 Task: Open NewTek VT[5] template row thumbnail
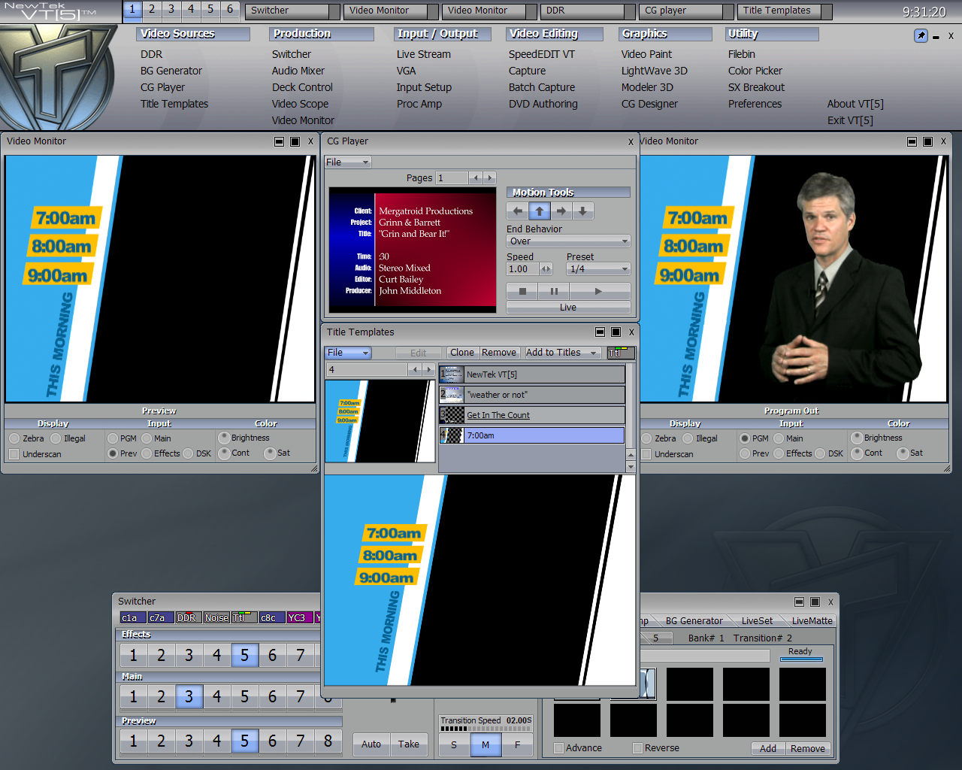coord(452,374)
